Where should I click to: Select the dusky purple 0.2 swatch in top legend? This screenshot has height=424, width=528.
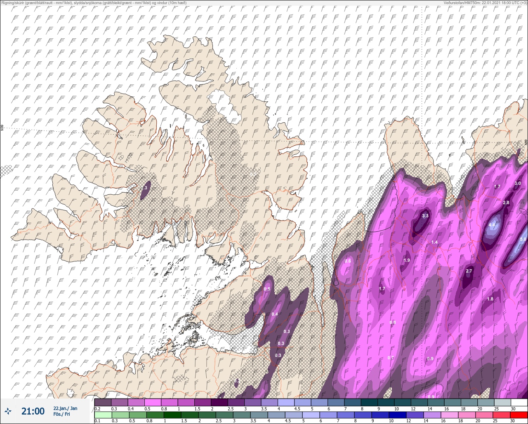(x=103, y=402)
